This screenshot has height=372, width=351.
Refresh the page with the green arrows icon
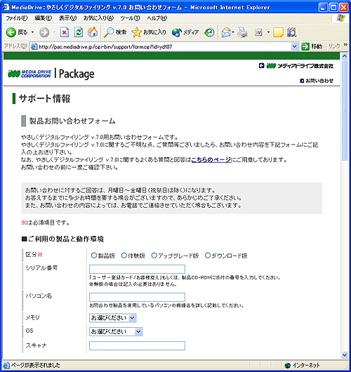tap(79, 32)
